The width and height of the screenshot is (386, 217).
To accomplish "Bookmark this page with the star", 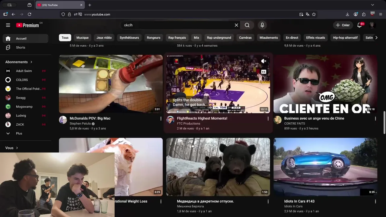I will 314,14.
